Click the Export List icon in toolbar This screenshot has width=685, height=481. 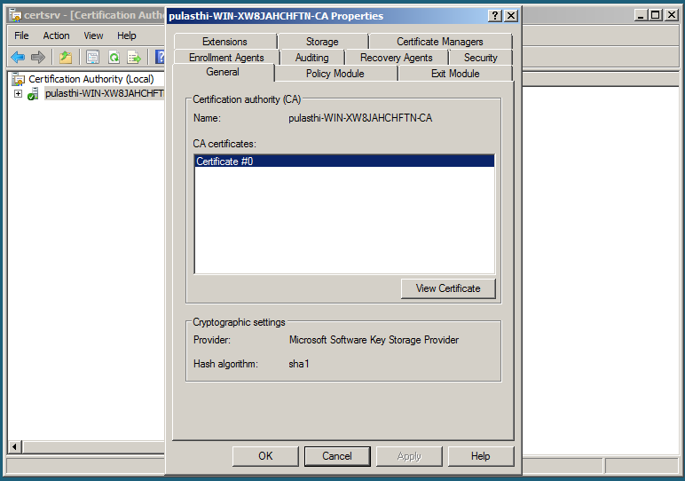[134, 57]
